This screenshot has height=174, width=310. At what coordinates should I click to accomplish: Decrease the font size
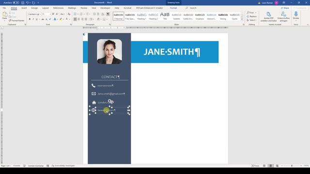point(57,14)
